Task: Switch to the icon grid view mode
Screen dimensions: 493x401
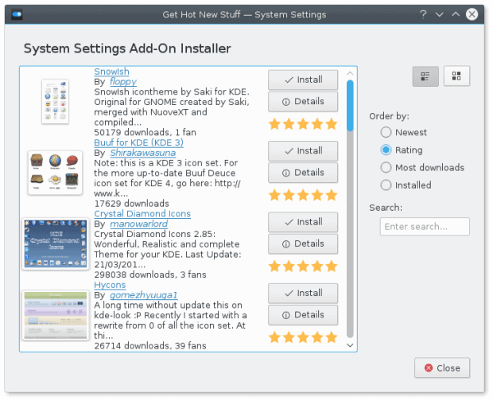Action: 456,76
